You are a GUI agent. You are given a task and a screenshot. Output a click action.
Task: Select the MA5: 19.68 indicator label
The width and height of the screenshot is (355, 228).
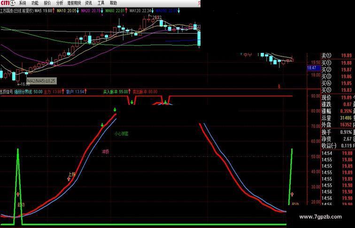[43, 11]
